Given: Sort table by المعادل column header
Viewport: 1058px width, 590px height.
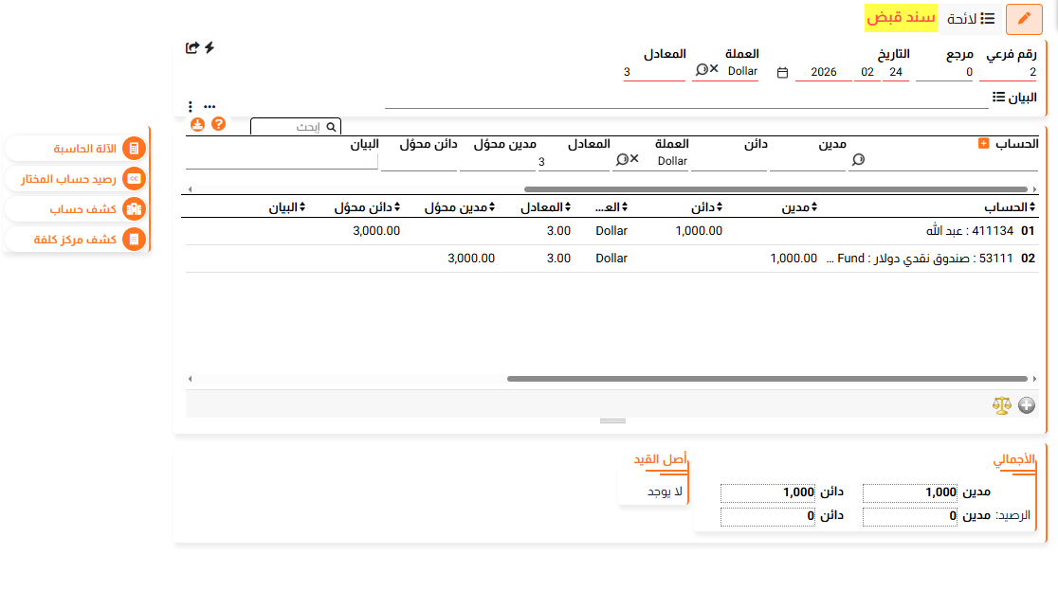Looking at the screenshot, I should pyautogui.click(x=548, y=207).
